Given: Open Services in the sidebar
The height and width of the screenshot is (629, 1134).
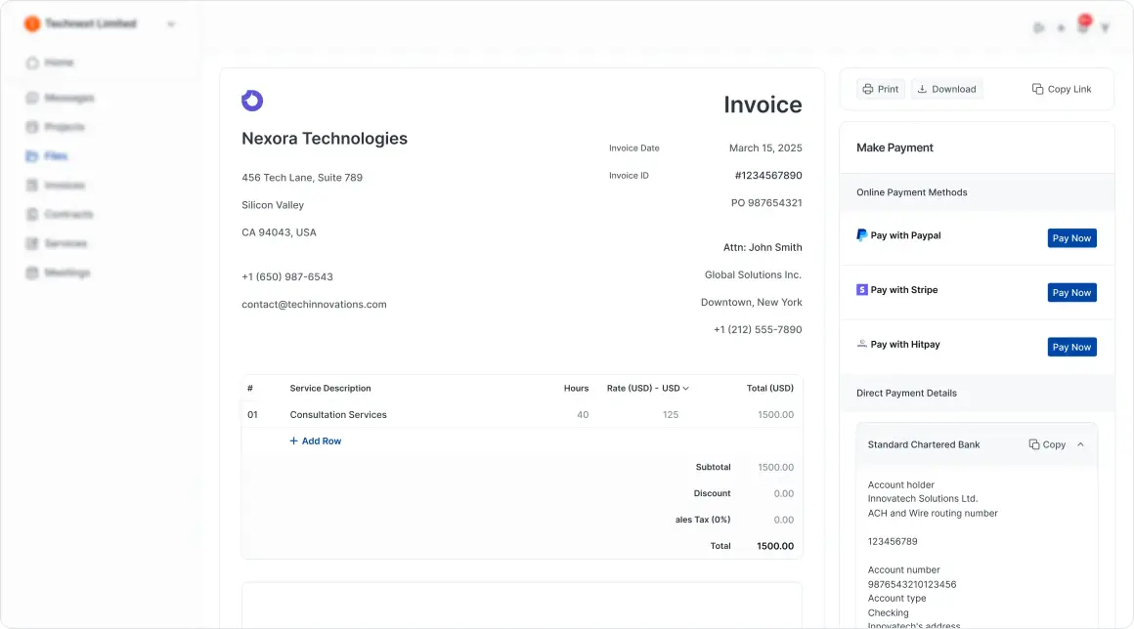Looking at the screenshot, I should (57, 243).
